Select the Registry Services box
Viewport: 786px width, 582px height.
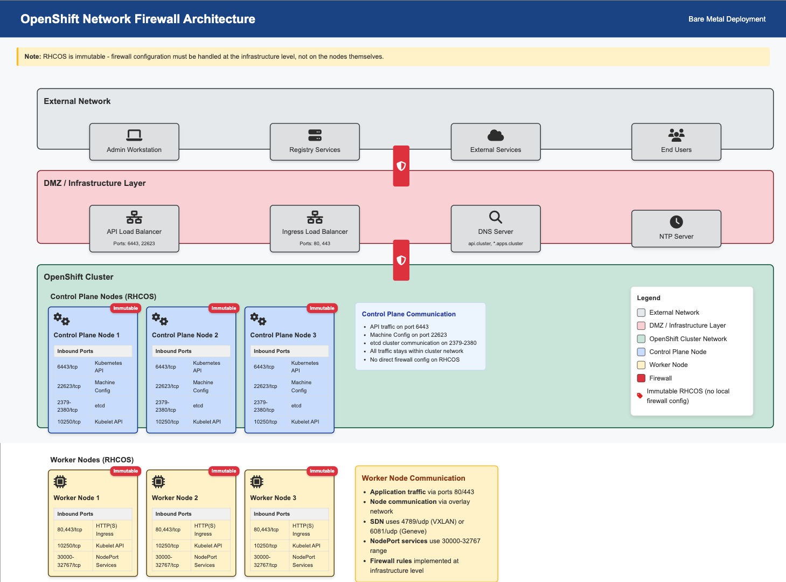tap(315, 142)
